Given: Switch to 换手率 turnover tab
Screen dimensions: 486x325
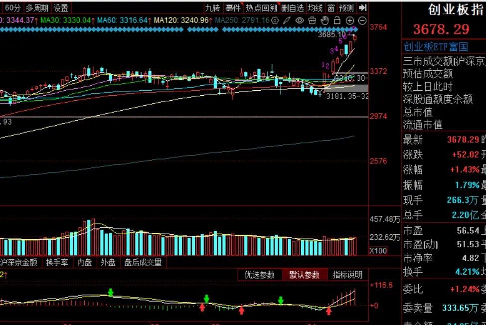Looking at the screenshot, I should point(57,262).
